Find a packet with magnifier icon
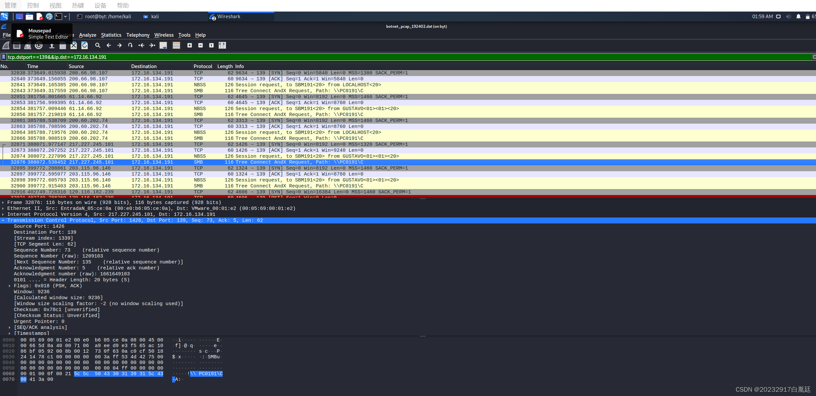The image size is (816, 396). [x=98, y=45]
